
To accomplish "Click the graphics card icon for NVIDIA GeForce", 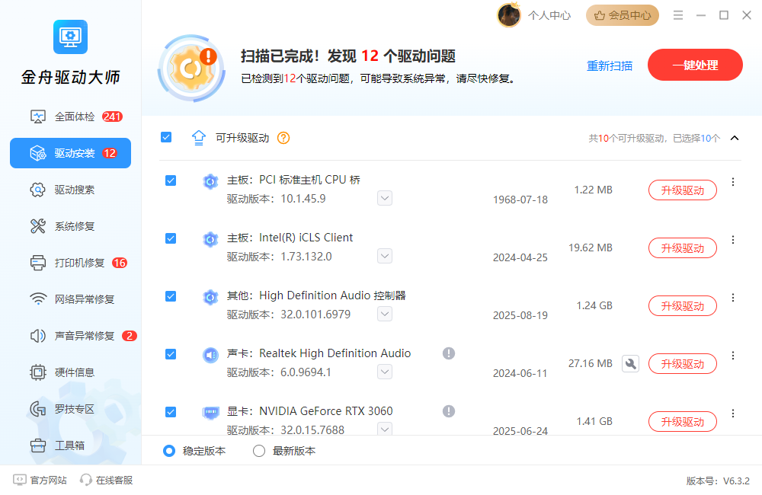I will [210, 413].
